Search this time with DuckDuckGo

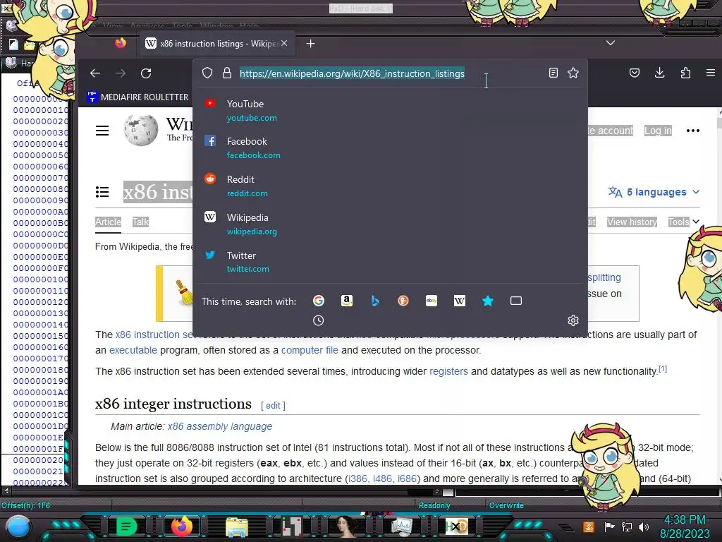click(x=403, y=301)
